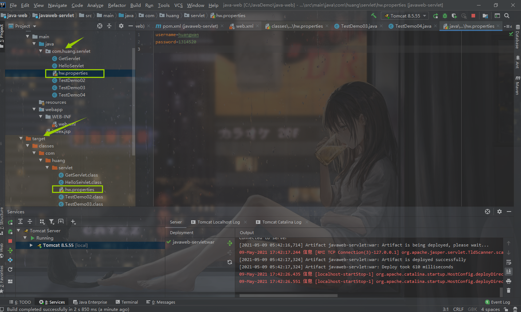Collapse the Running node in Services

click(x=25, y=238)
